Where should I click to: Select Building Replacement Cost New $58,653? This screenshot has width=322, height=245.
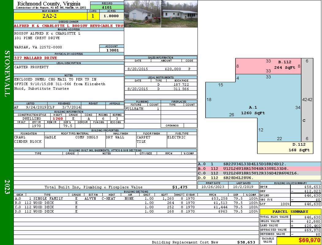pos(246,242)
